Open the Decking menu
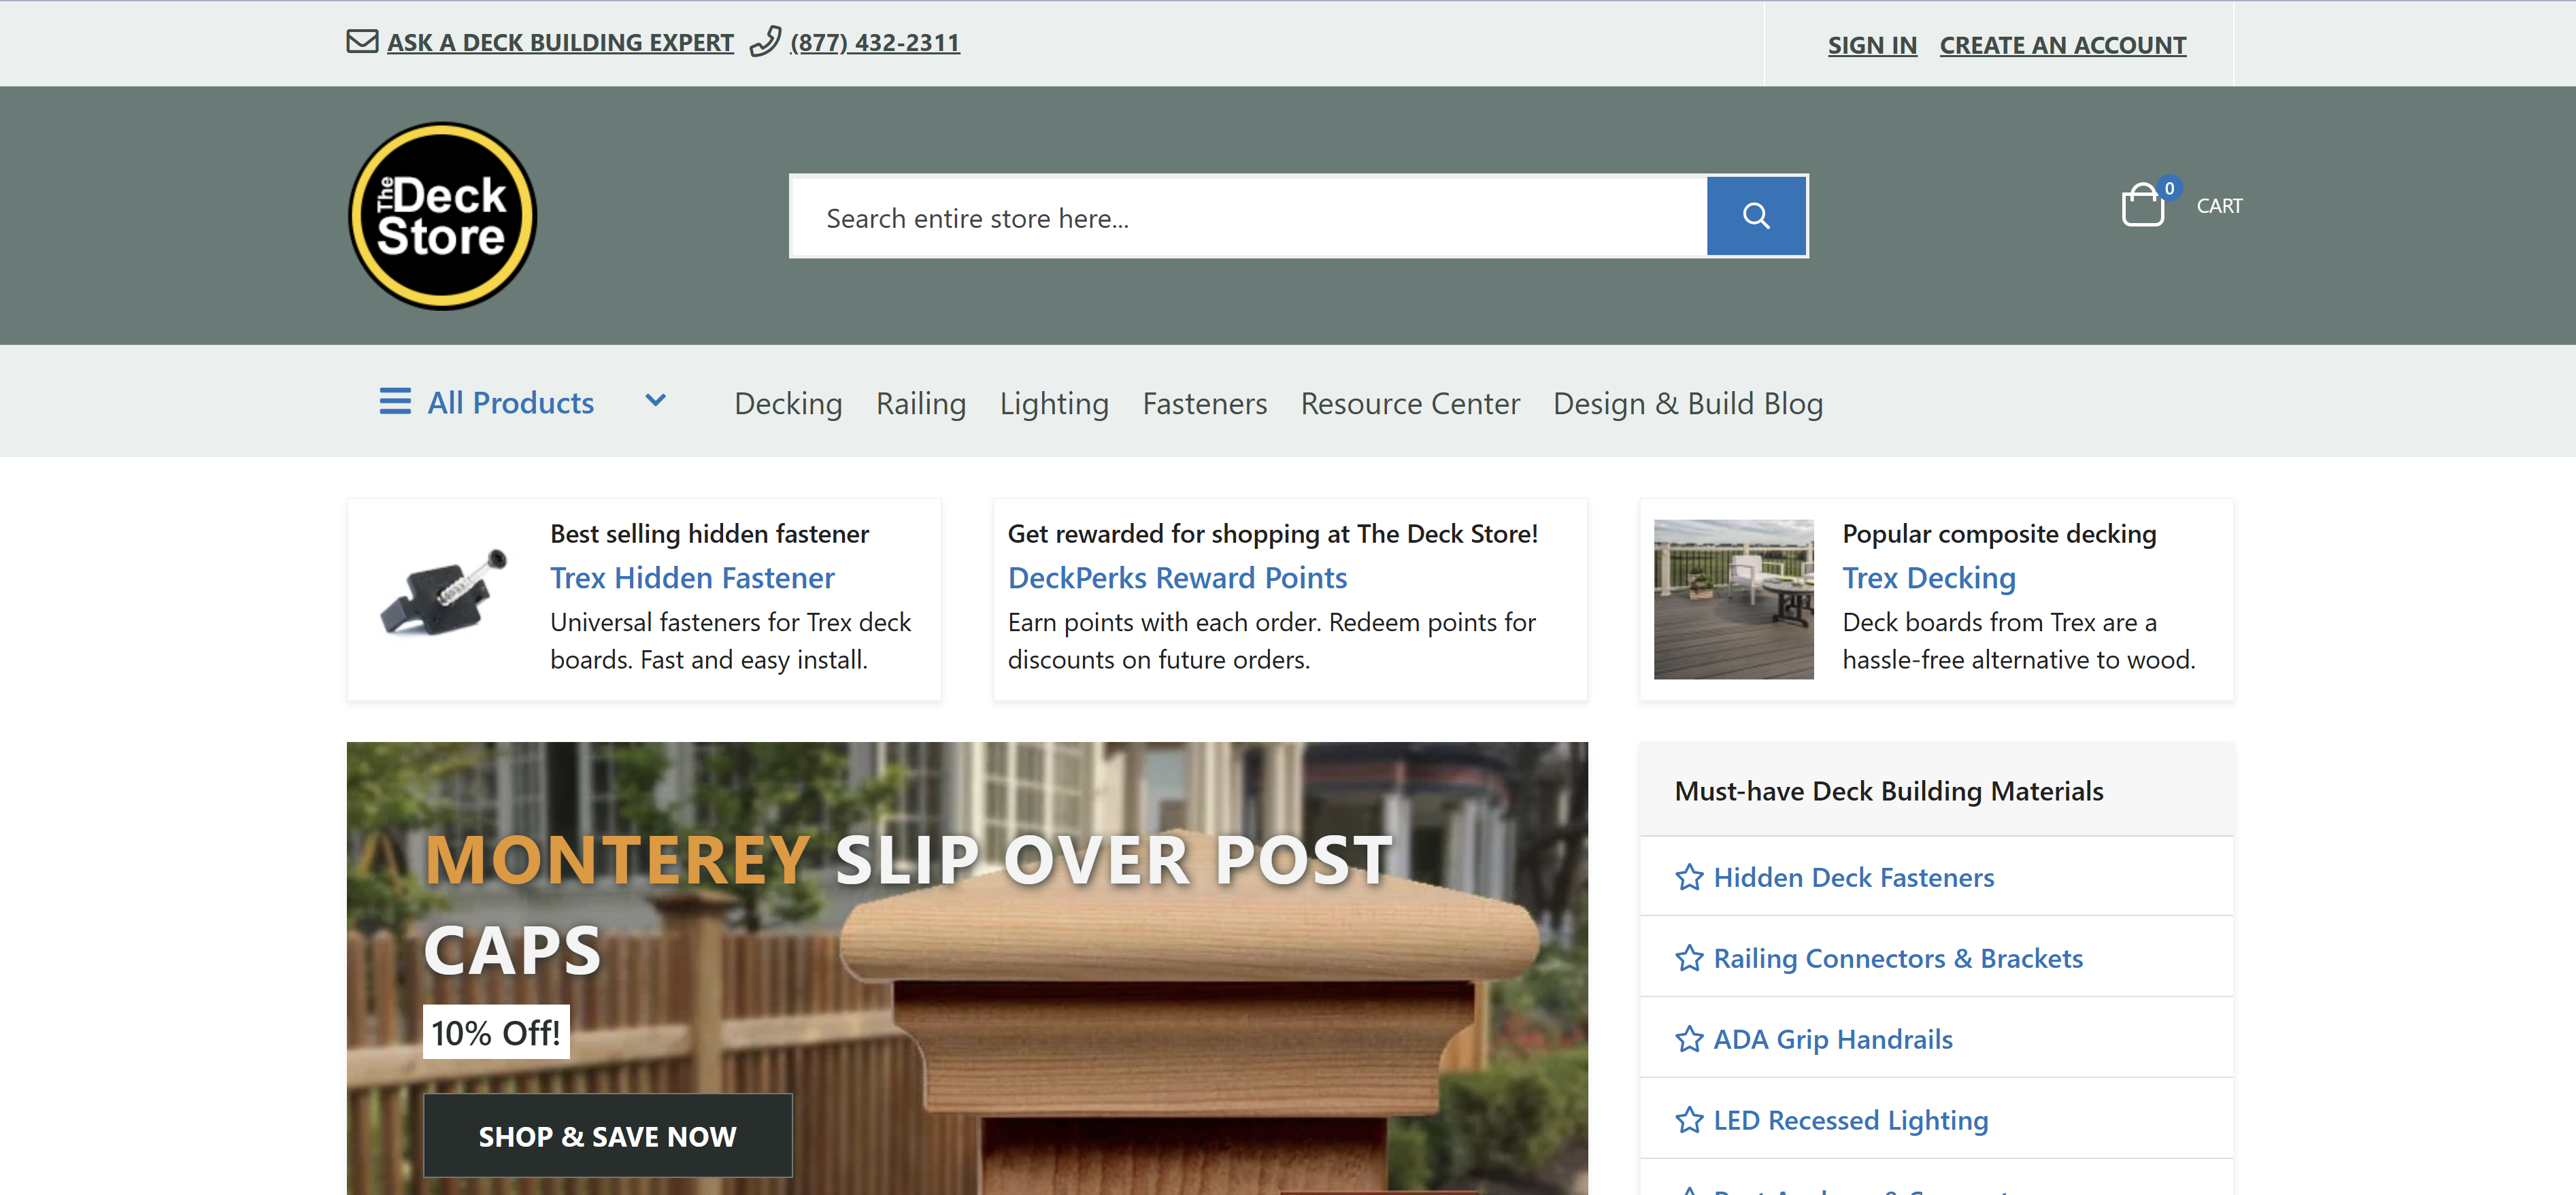 (x=788, y=404)
